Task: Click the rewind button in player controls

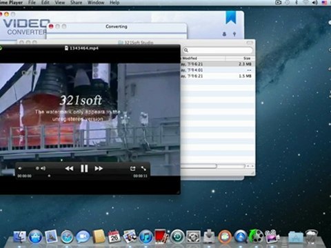Action: (69, 169)
